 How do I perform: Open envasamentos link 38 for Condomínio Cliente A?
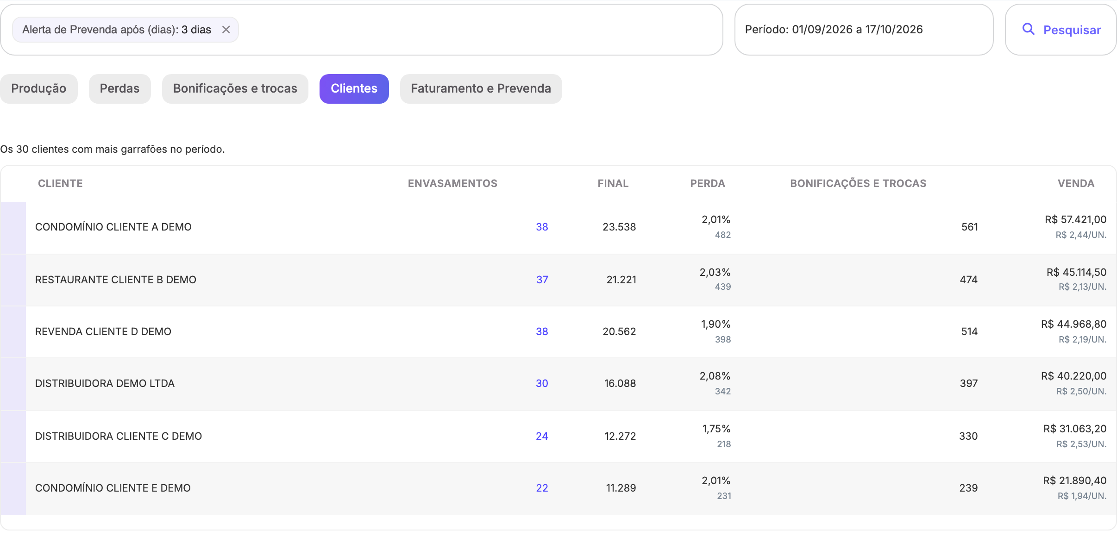542,227
